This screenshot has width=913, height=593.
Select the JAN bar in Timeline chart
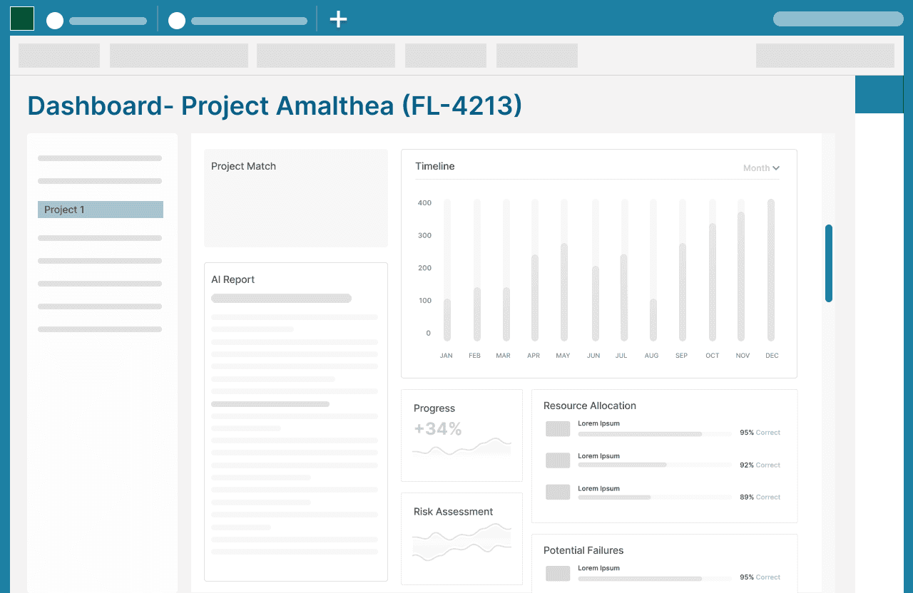(447, 320)
